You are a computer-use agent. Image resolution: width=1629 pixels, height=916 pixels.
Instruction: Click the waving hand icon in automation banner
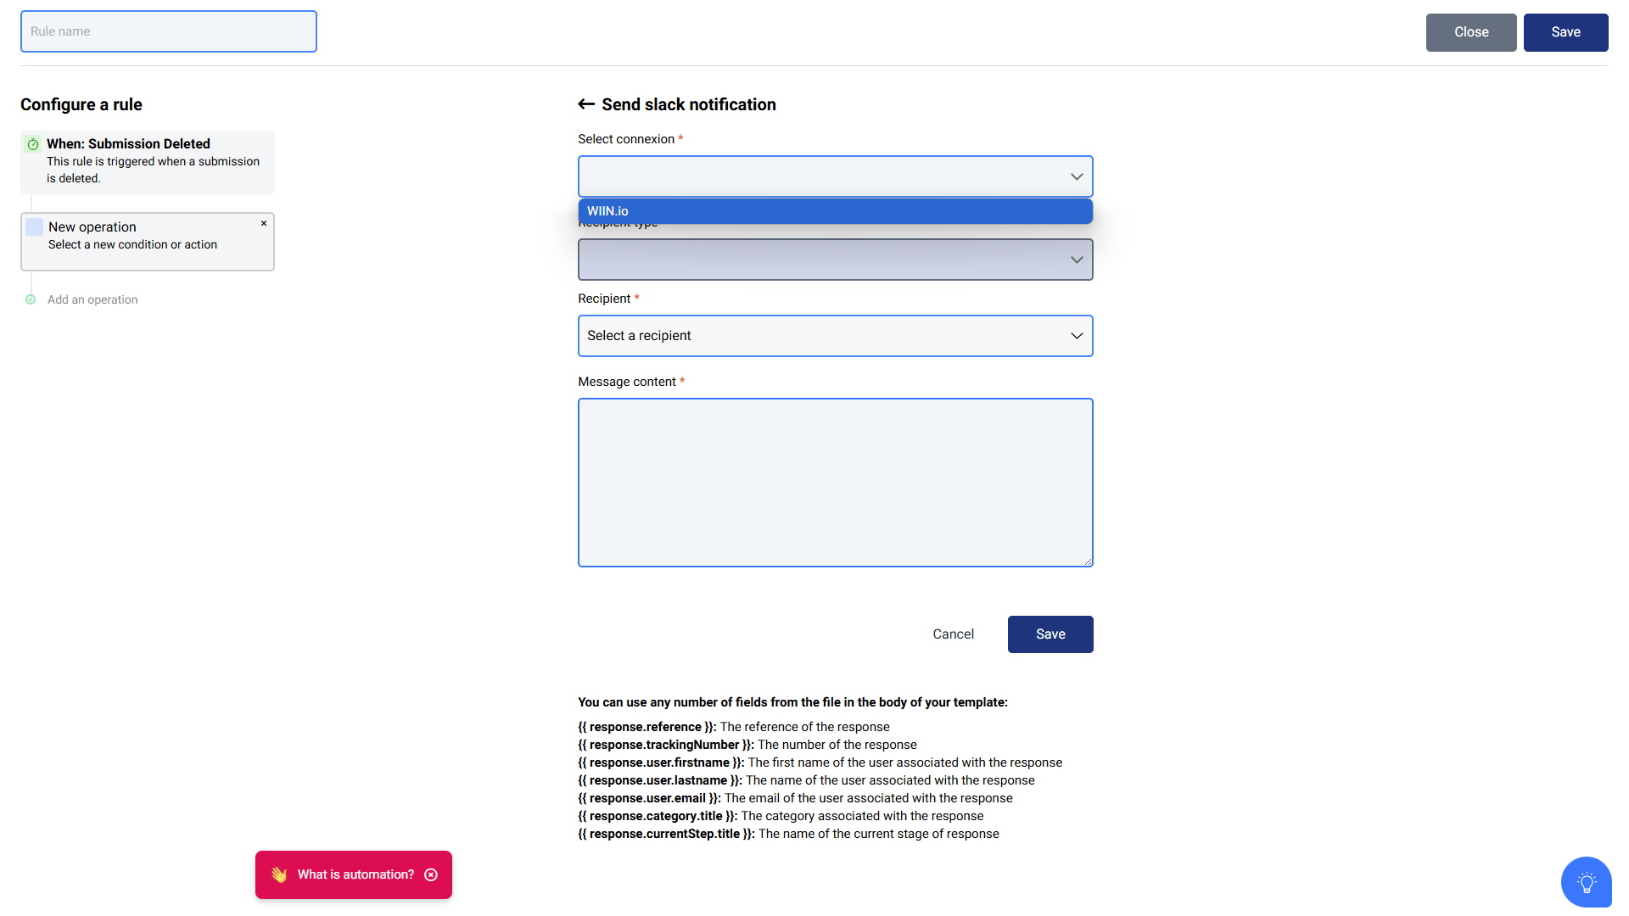pyautogui.click(x=279, y=874)
